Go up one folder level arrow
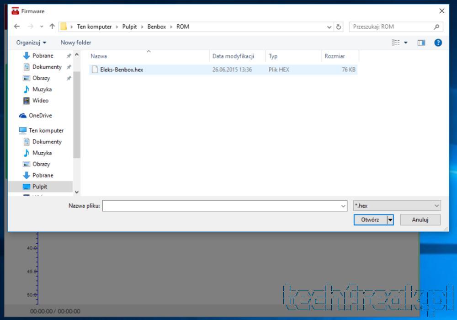The height and width of the screenshot is (320, 457). [x=52, y=27]
